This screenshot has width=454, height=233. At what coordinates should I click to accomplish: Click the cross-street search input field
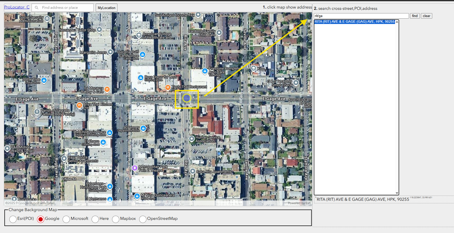[361, 16]
